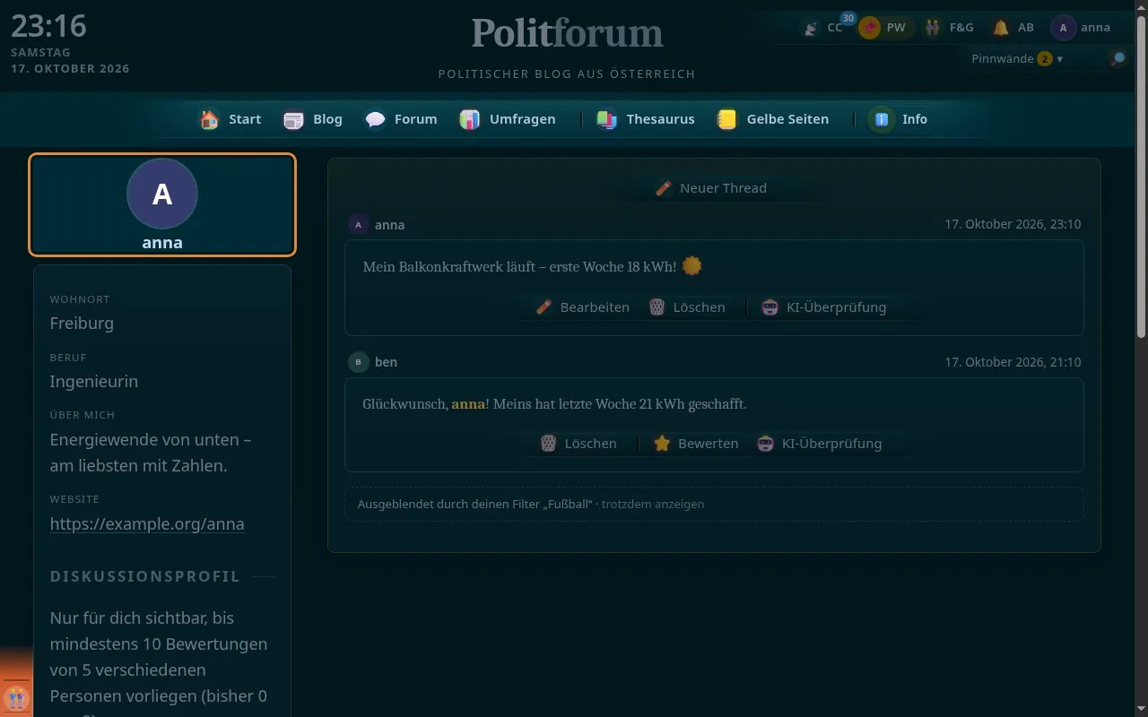Open the Forum section
The height and width of the screenshot is (717, 1148).
(x=401, y=119)
